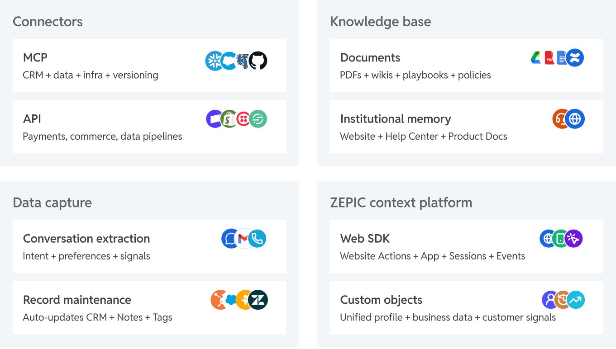The image size is (616, 349).
Task: Click the dark Zendesk icon
Action: [x=258, y=300]
